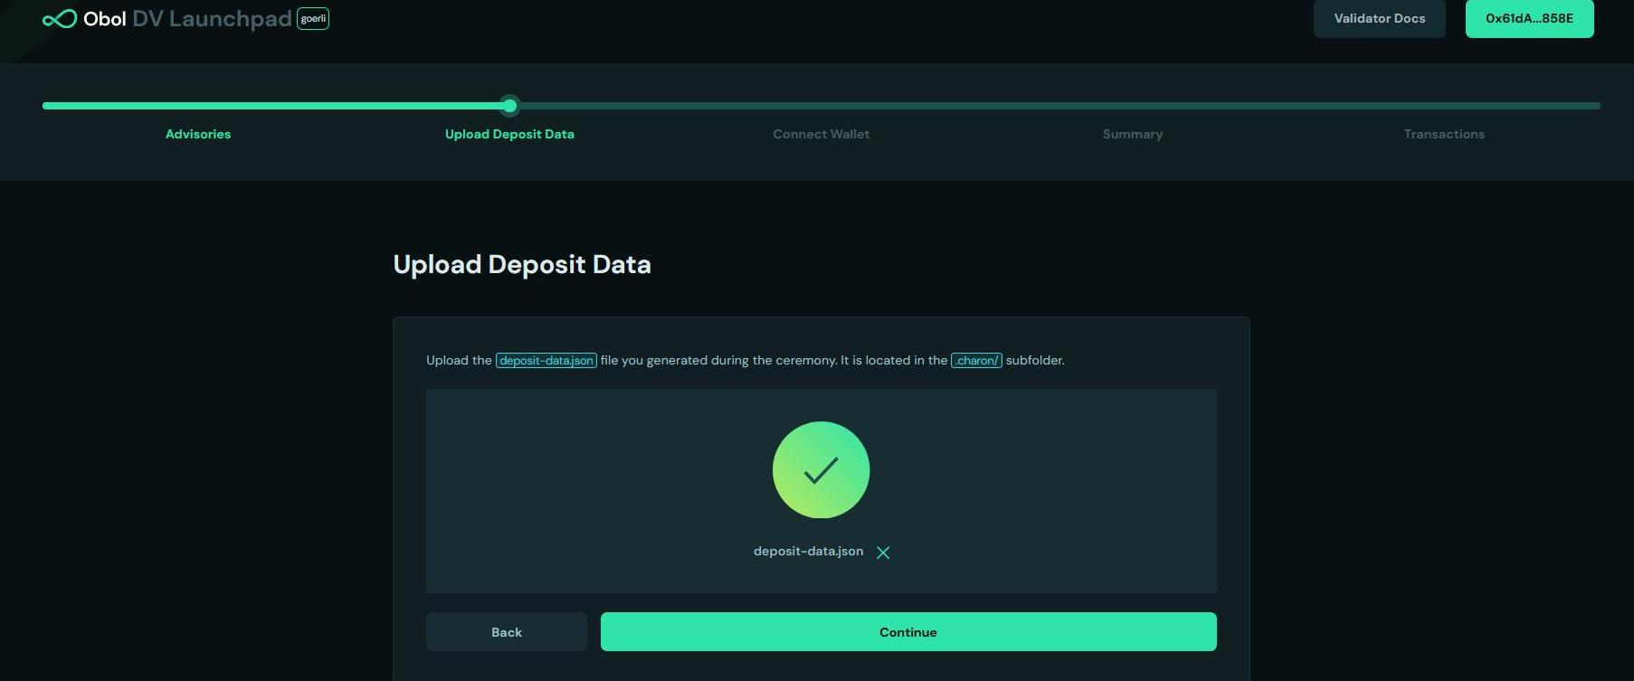Remove the uploaded deposit-data.json file

(x=883, y=553)
